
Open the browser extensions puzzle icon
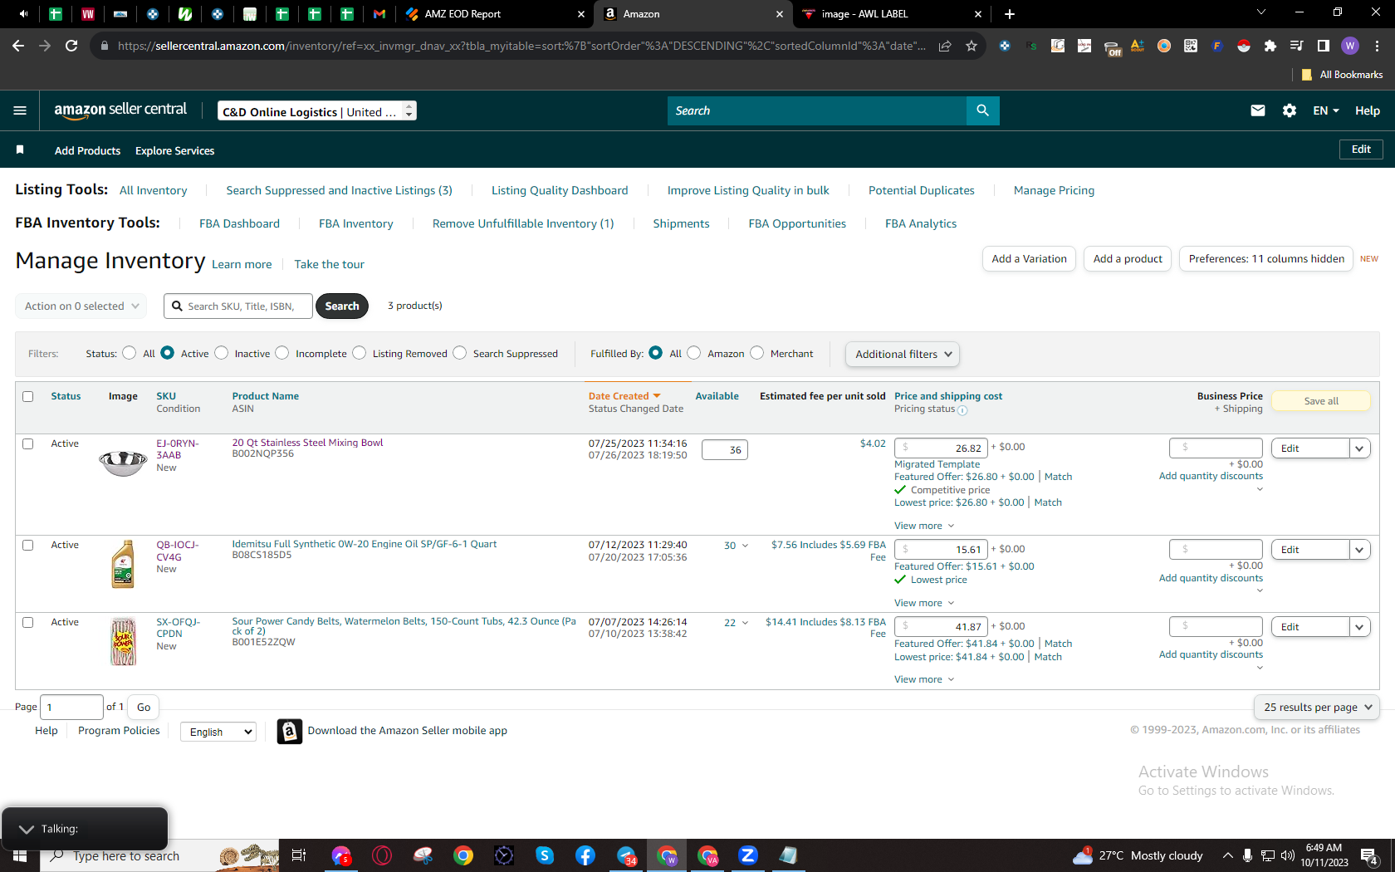pyautogui.click(x=1270, y=46)
